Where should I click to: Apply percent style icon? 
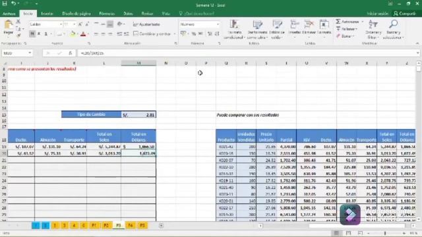pos(193,34)
